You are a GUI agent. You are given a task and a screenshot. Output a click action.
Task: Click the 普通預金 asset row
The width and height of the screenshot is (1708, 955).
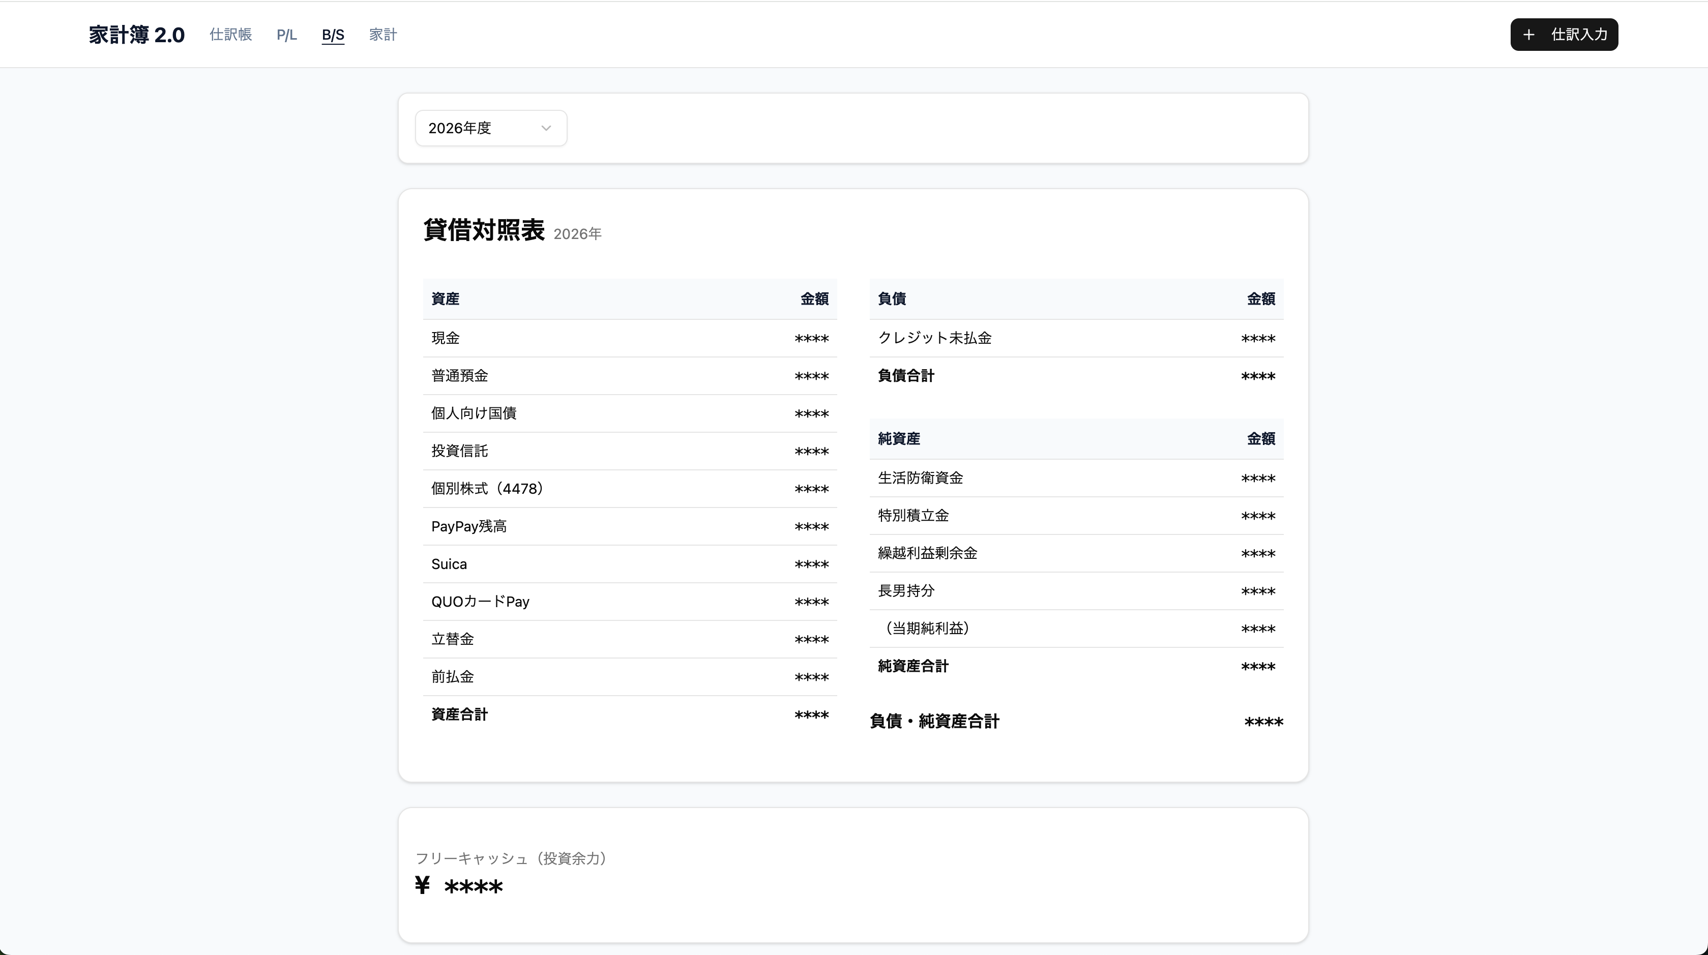(629, 376)
